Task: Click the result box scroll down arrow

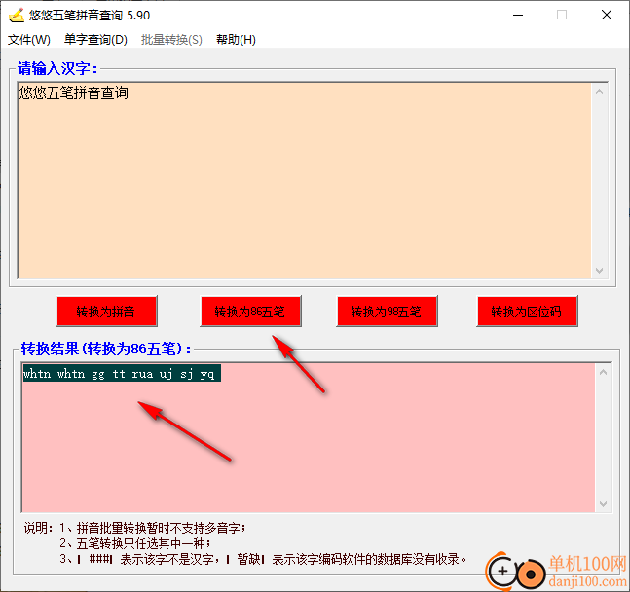Action: pyautogui.click(x=603, y=504)
